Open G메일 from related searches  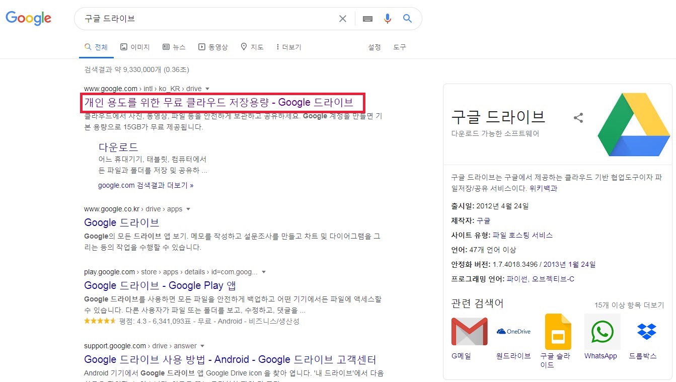(x=469, y=332)
